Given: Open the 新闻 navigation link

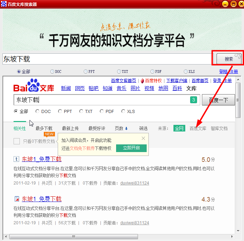Looking at the screenshot, I should pyautogui.click(x=66, y=88).
